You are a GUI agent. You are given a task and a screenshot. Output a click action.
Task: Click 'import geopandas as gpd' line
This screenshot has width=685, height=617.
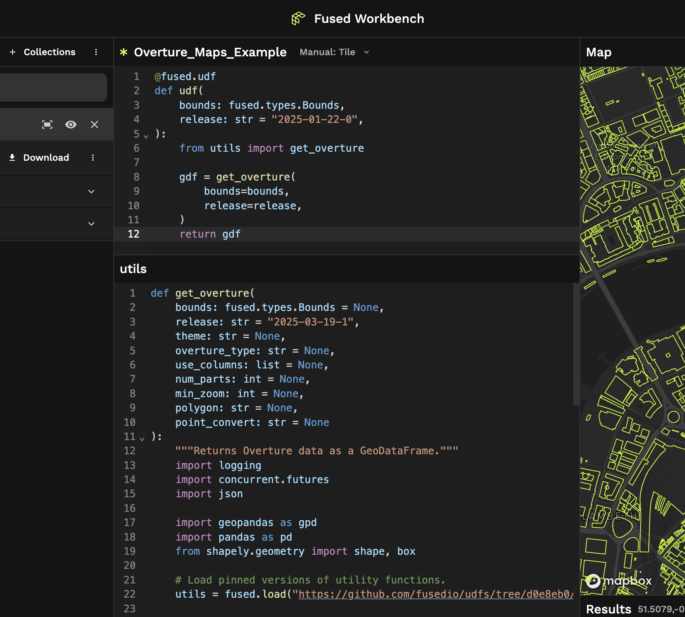click(246, 522)
